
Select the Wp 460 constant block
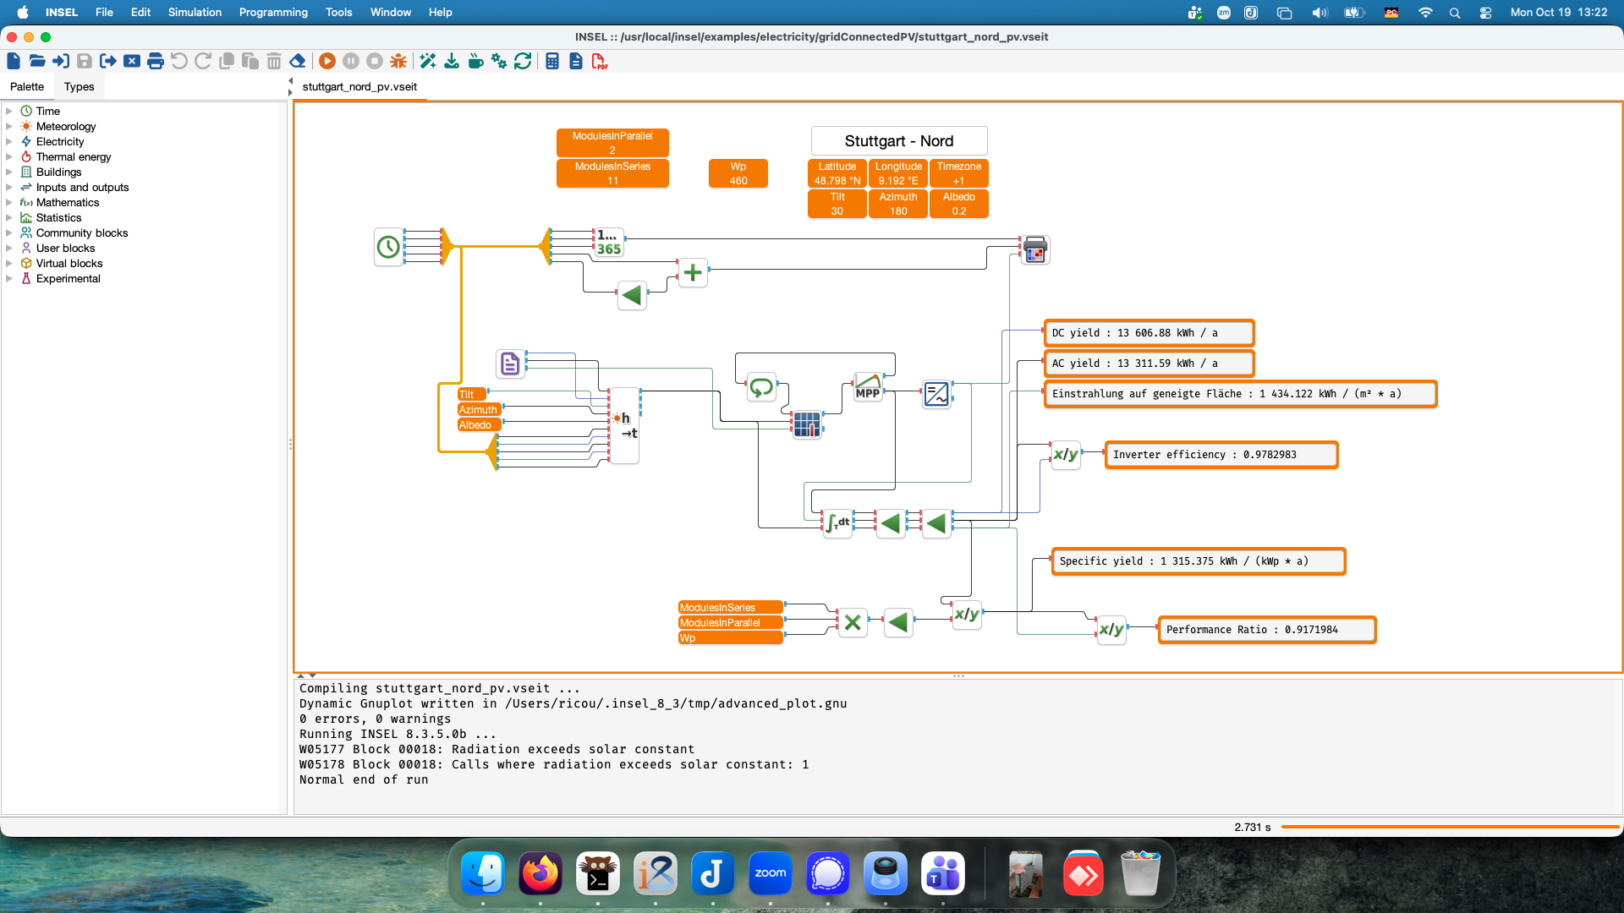tap(738, 173)
